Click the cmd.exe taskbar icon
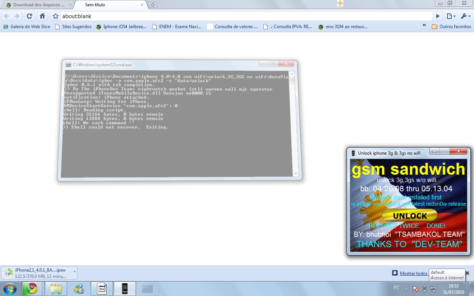474x296 pixels. point(148,289)
